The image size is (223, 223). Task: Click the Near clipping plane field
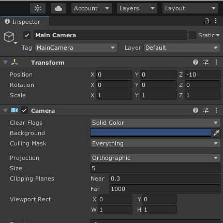pos(165,179)
